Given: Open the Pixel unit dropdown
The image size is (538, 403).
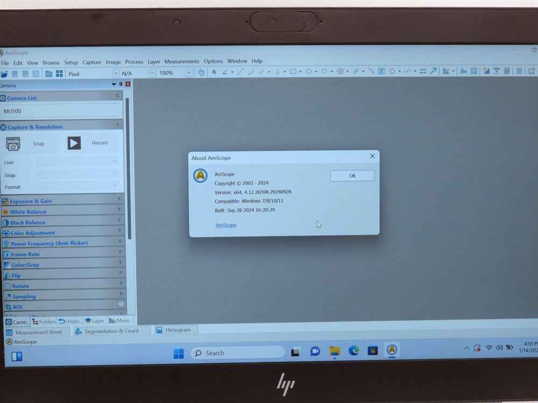Looking at the screenshot, I should tap(116, 73).
